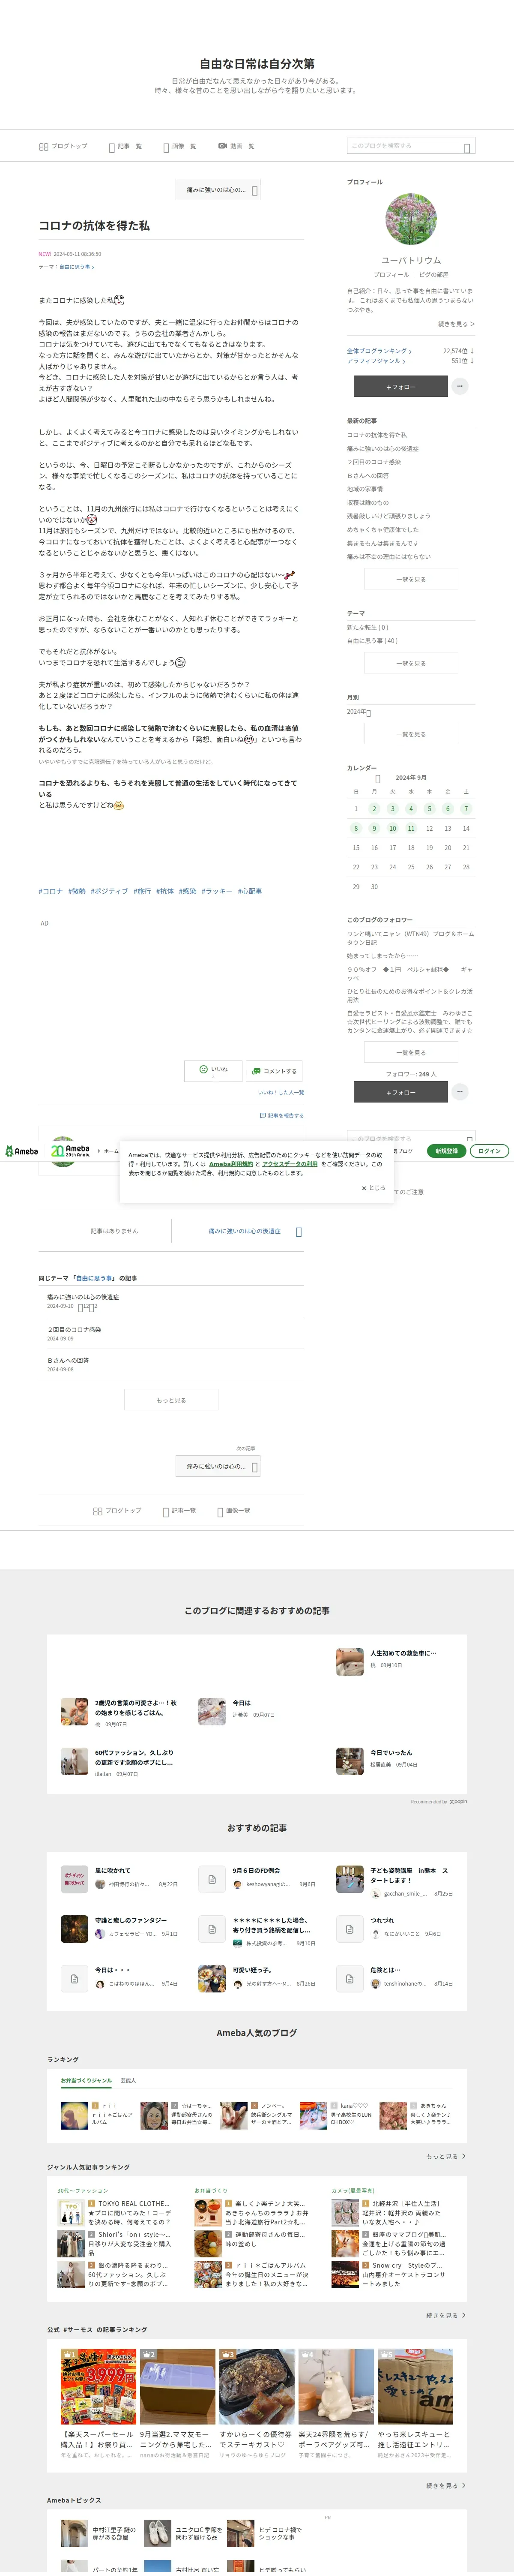
Task: Click hashtag #コロナ
Action: tap(51, 891)
